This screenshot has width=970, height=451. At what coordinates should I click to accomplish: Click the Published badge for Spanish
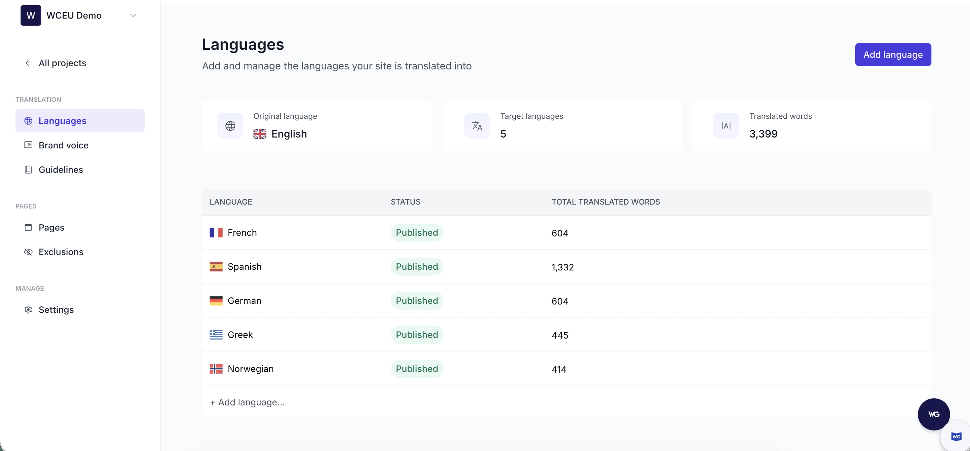pos(417,267)
